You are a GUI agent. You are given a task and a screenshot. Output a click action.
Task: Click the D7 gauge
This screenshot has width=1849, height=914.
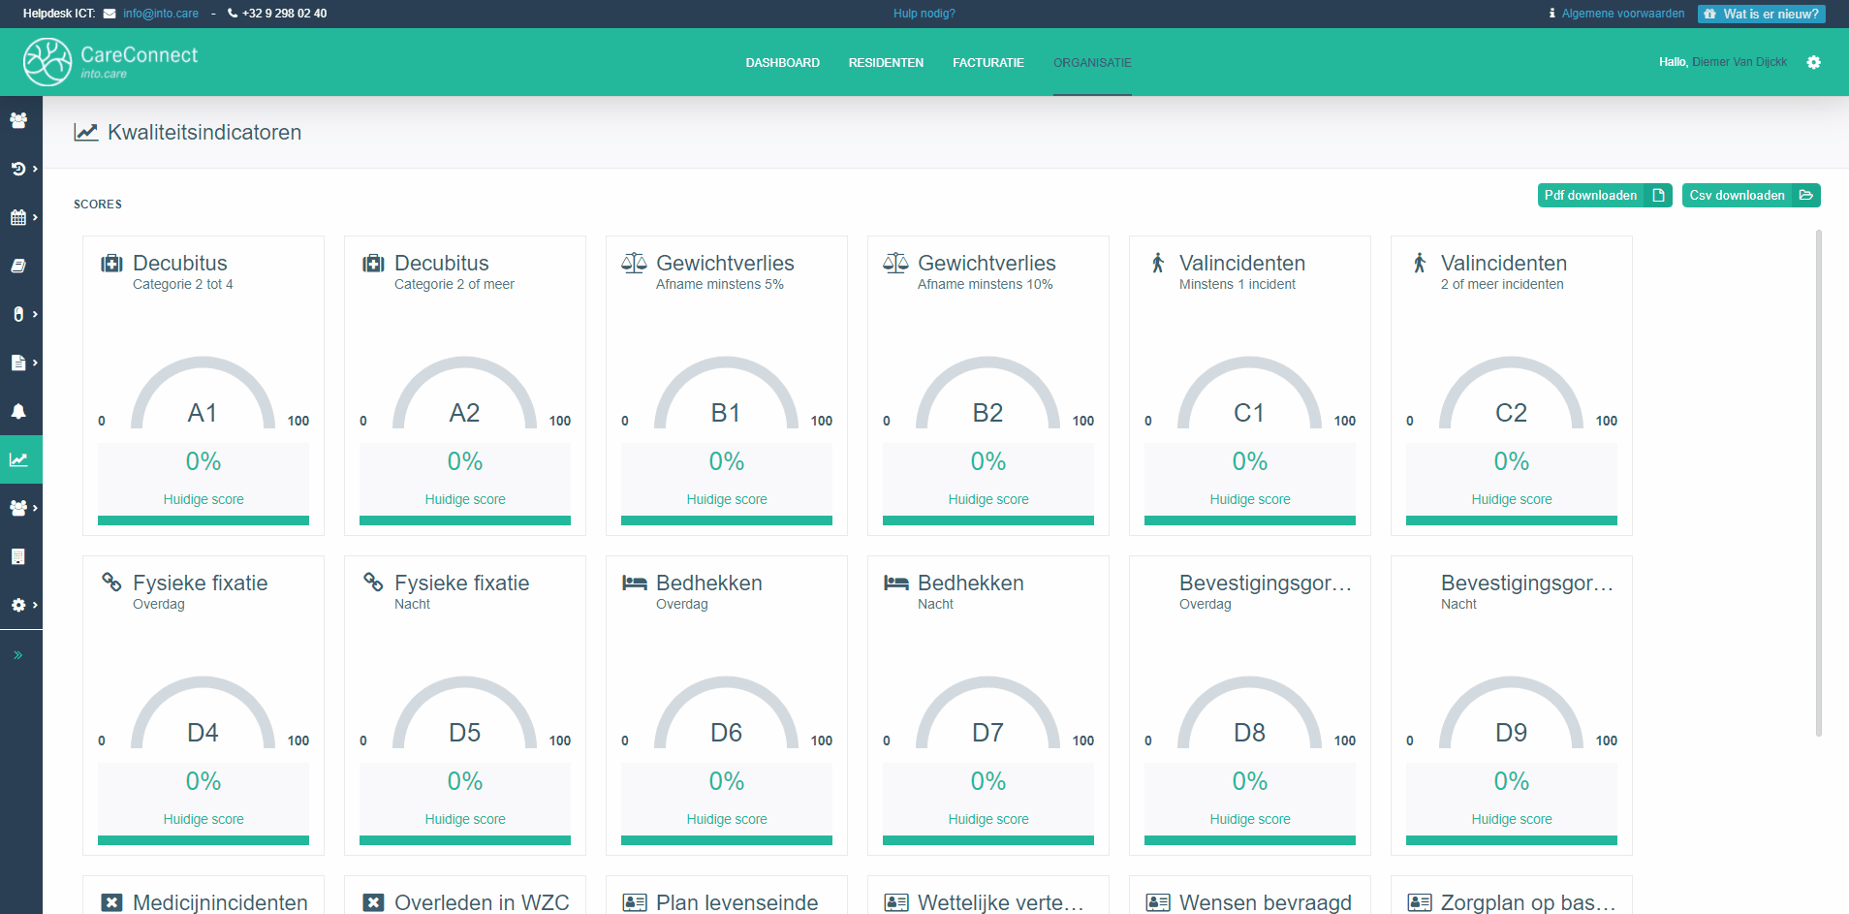[987, 712]
